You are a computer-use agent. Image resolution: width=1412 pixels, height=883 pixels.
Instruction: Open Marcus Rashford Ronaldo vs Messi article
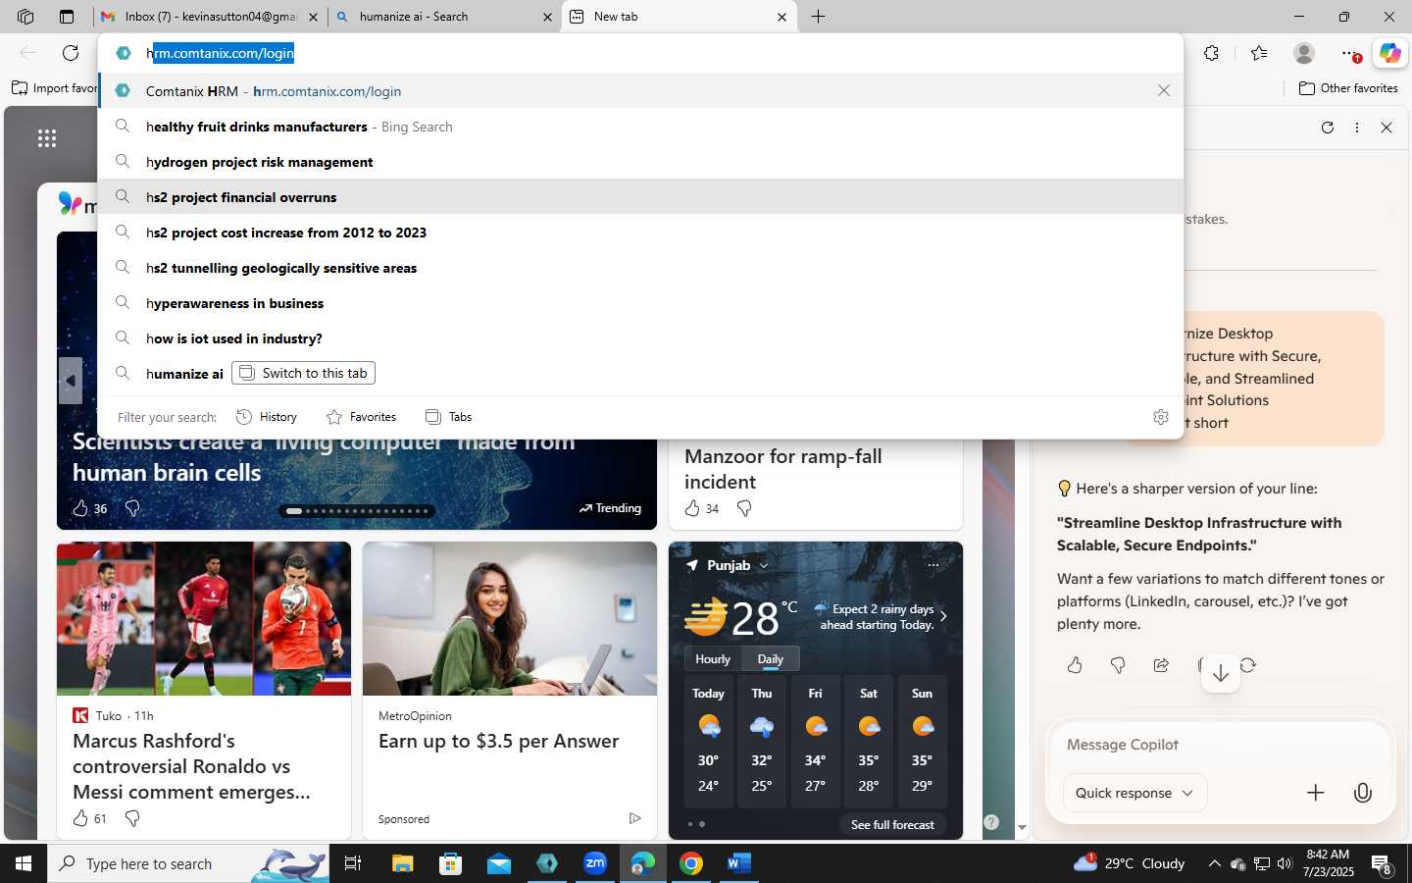(191, 766)
